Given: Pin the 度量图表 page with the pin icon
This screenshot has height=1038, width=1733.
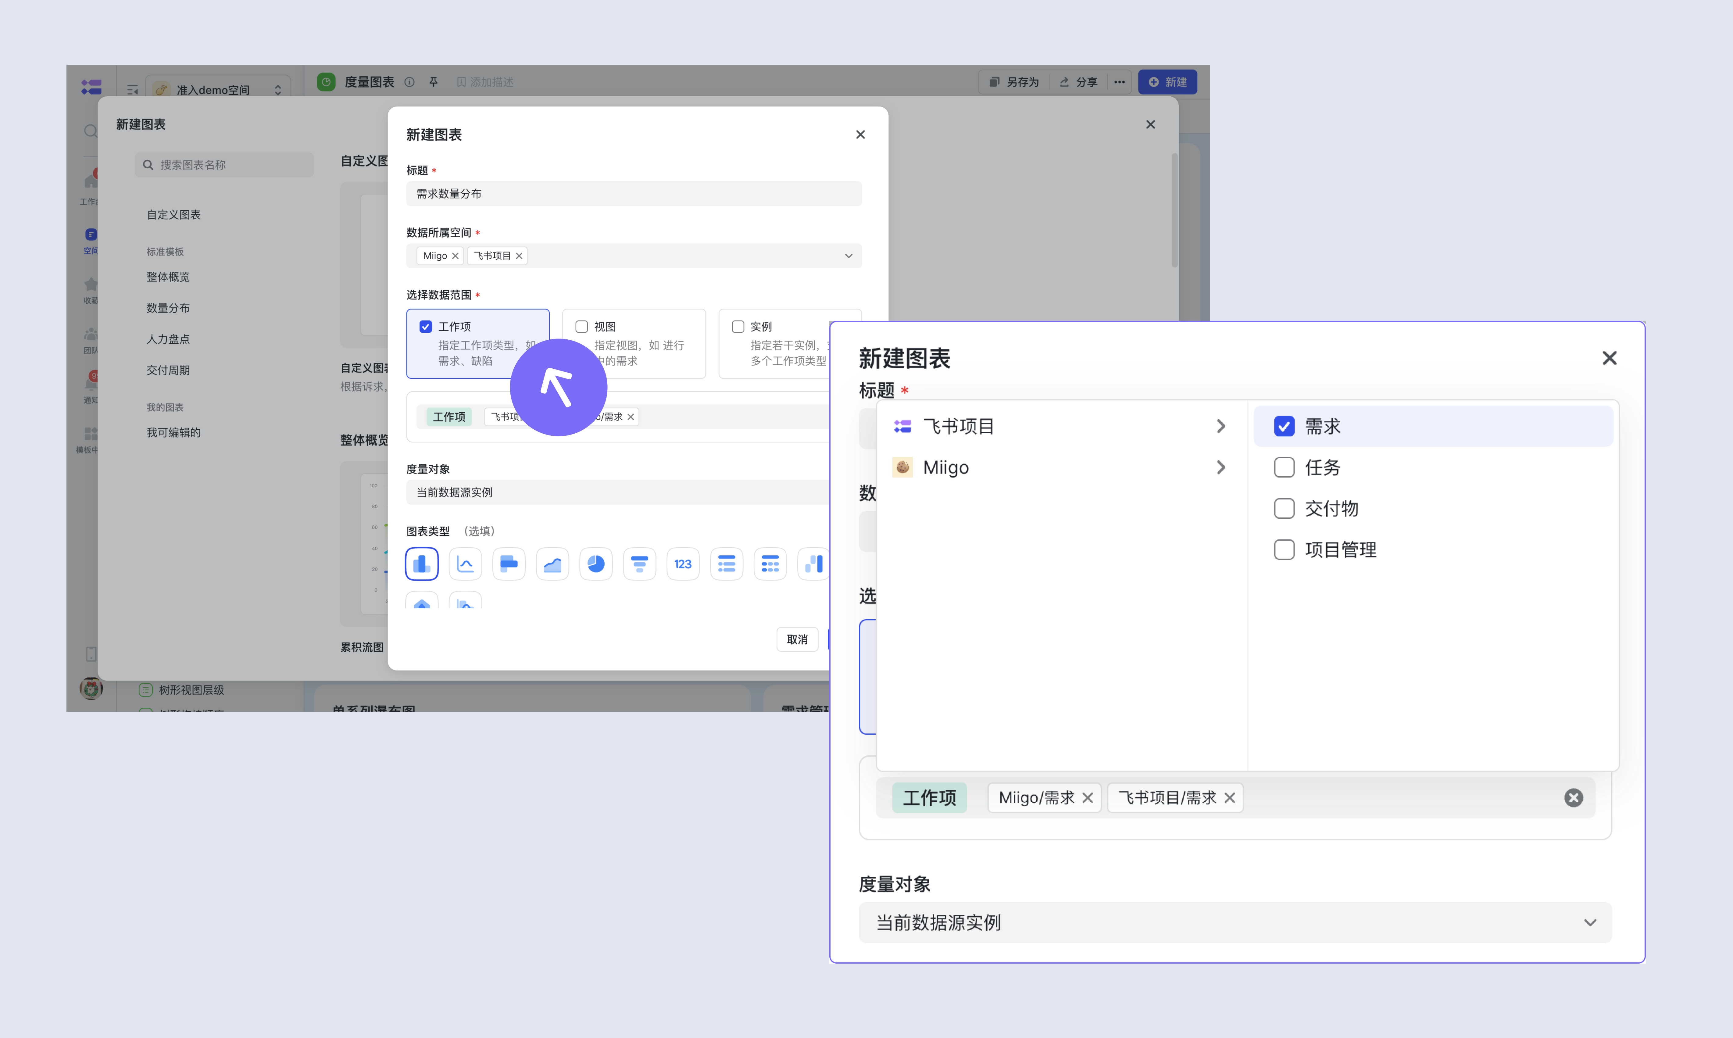Looking at the screenshot, I should (x=434, y=82).
